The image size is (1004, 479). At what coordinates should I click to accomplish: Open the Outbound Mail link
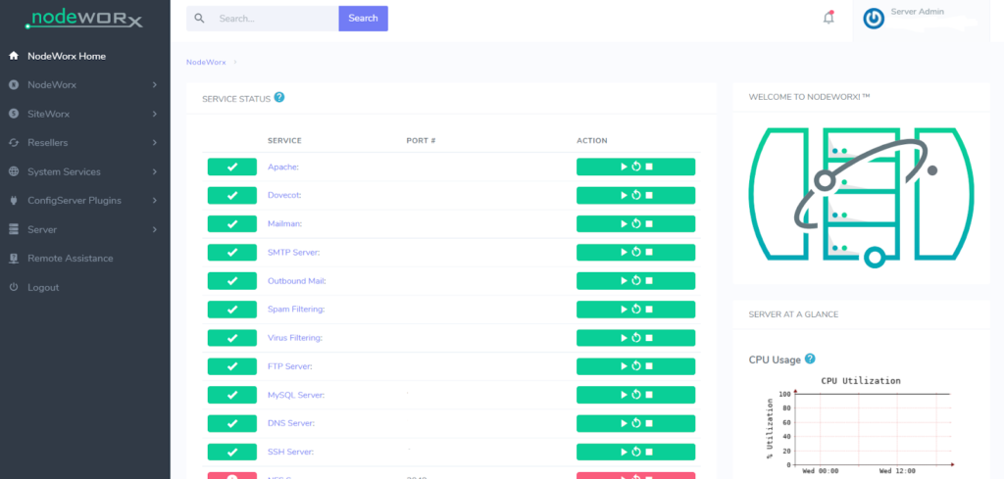coord(296,281)
